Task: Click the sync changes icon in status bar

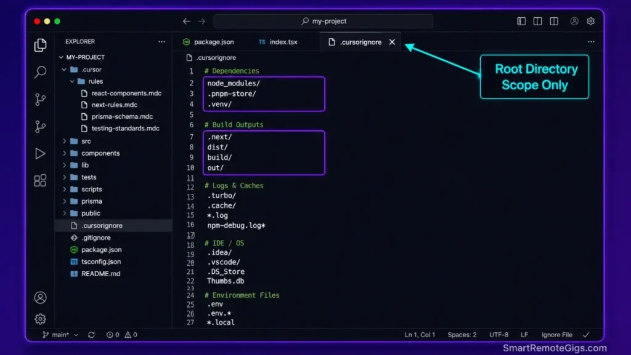Action: pos(91,335)
